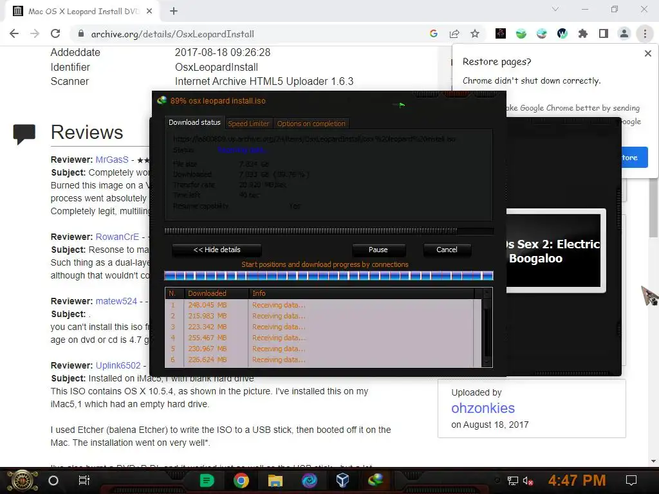Open the notification center icon

(631, 480)
